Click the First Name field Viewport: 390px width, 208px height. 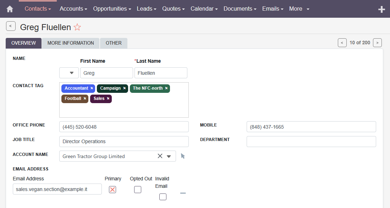coord(106,73)
